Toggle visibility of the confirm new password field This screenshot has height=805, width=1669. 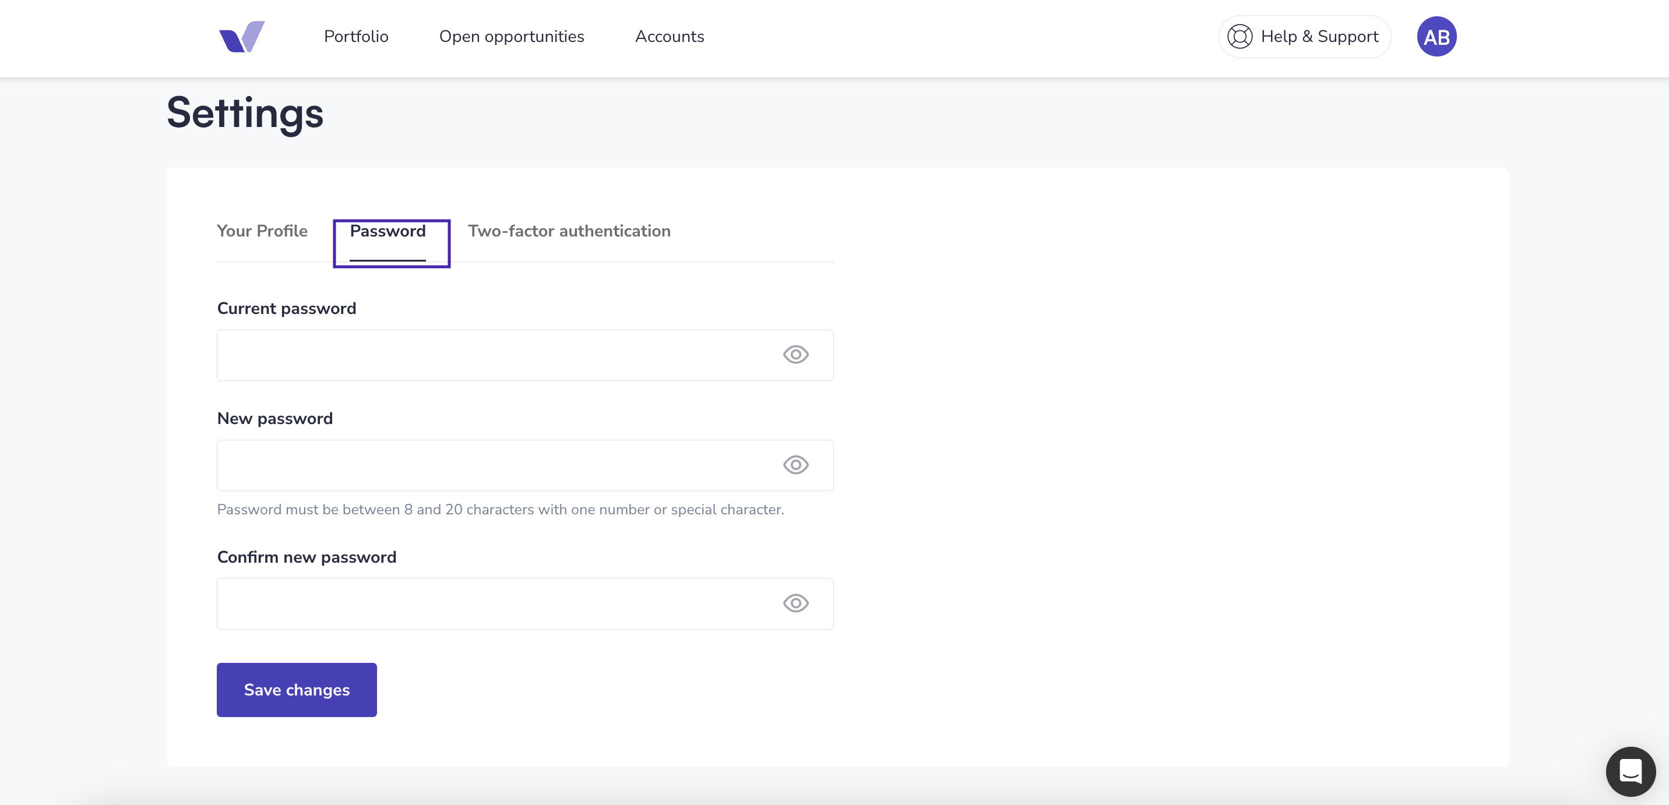click(795, 603)
